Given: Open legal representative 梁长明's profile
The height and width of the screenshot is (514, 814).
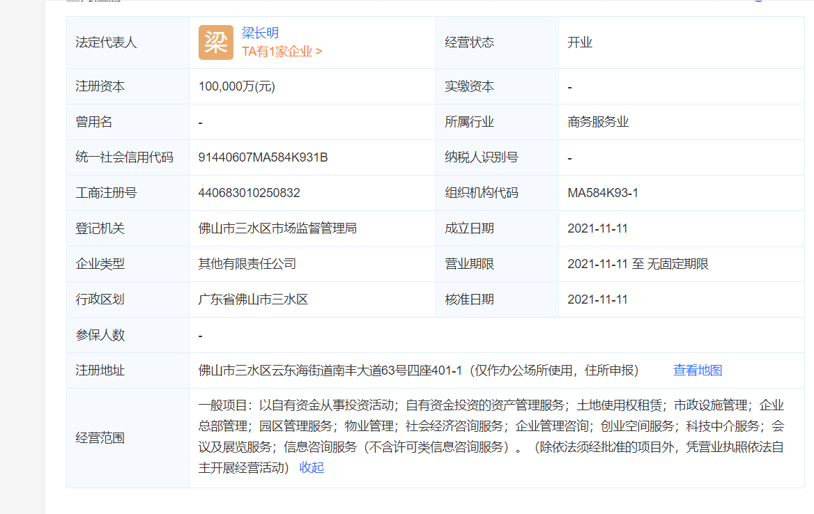Looking at the screenshot, I should tap(261, 33).
